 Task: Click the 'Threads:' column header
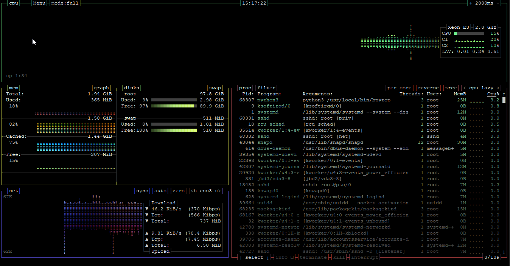412,94
